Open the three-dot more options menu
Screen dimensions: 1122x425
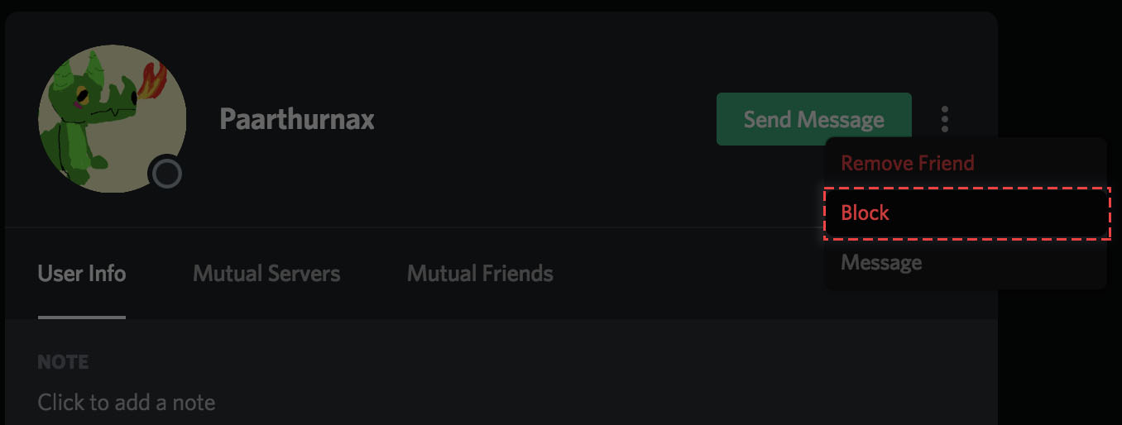[944, 119]
